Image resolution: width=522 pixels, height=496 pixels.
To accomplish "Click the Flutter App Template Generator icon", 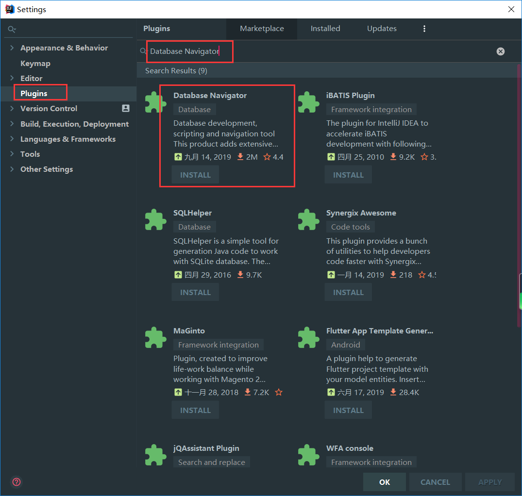I will (308, 337).
